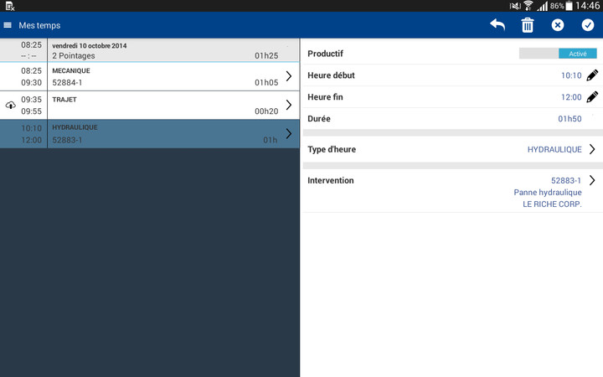Select the HYDRAULIQUE 52883-1 time entry
603x377 pixels.
159,134
